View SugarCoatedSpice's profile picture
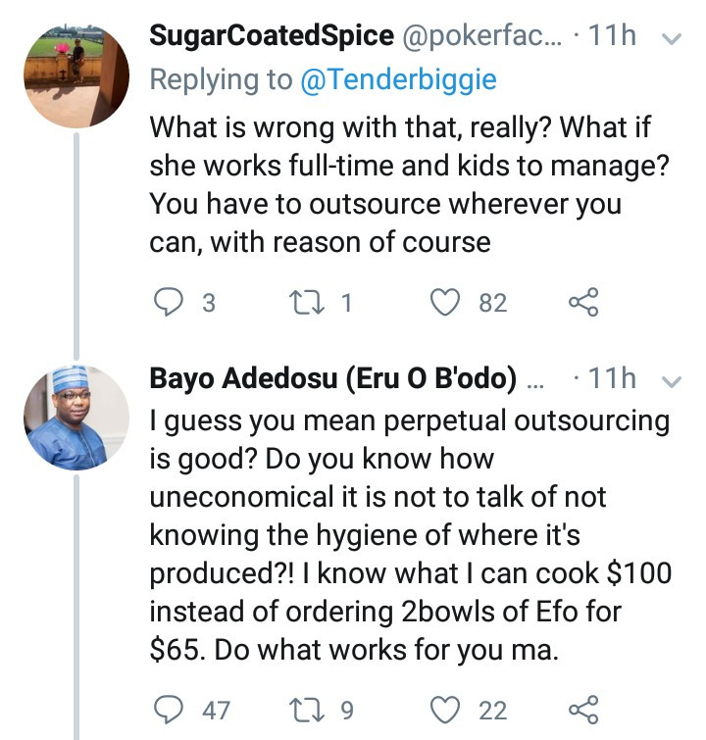Viewport: 706px width, 740px height. tap(76, 75)
